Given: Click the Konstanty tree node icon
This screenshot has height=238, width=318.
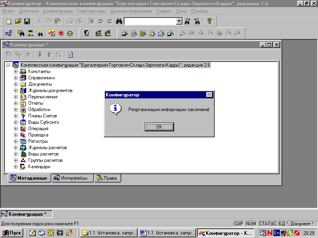Looking at the screenshot, I should pyautogui.click(x=23, y=71).
